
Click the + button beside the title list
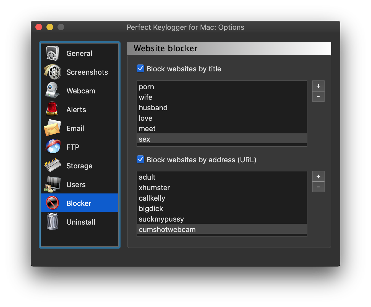[318, 86]
